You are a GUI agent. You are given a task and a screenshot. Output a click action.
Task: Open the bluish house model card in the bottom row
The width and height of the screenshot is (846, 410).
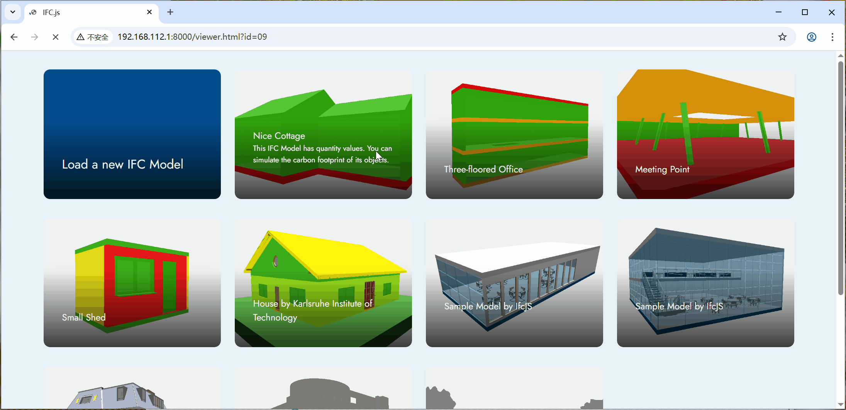coord(132,388)
